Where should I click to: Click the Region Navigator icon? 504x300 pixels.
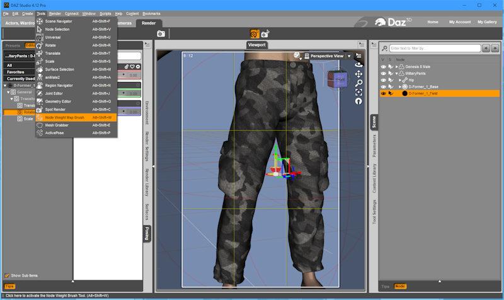(40, 86)
